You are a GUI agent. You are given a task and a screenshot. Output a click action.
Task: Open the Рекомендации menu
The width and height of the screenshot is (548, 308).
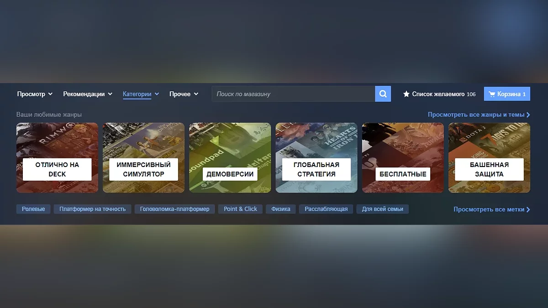pos(88,94)
